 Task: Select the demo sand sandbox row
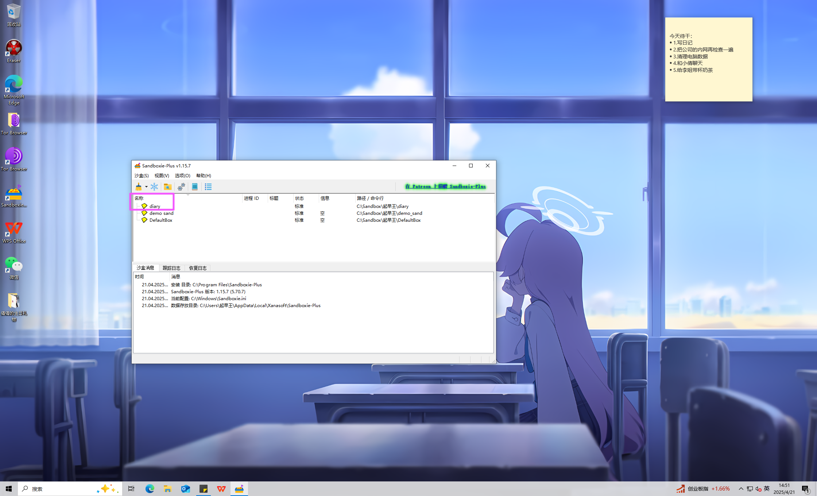[x=314, y=213]
